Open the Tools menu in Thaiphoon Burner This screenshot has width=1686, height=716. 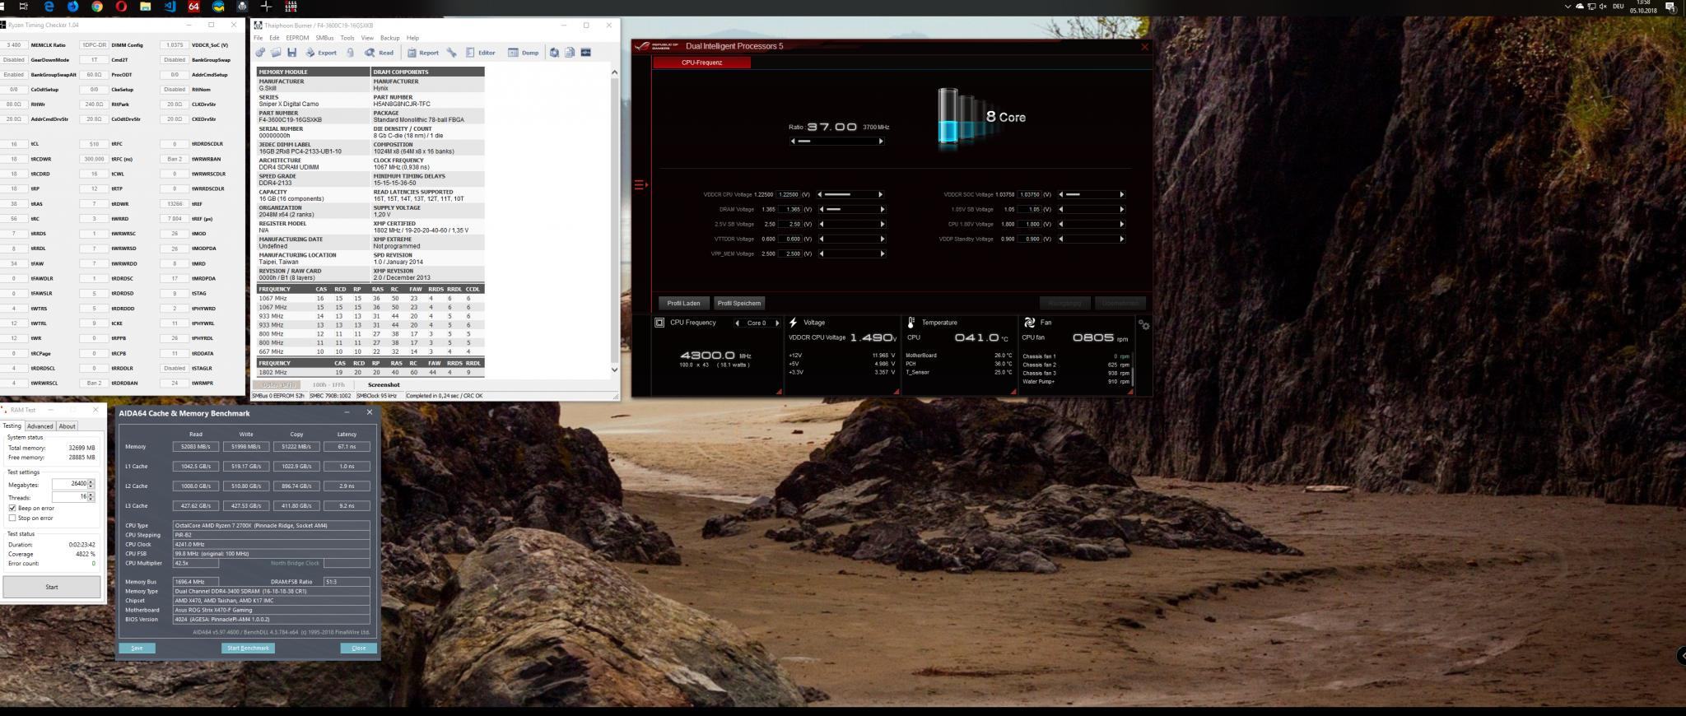[347, 38]
